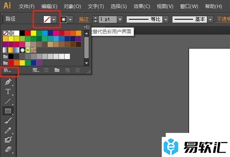Select the Line Segment tool

click(8, 101)
